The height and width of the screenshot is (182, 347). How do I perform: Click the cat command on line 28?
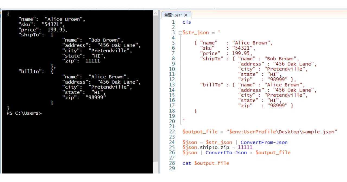tap(187, 163)
